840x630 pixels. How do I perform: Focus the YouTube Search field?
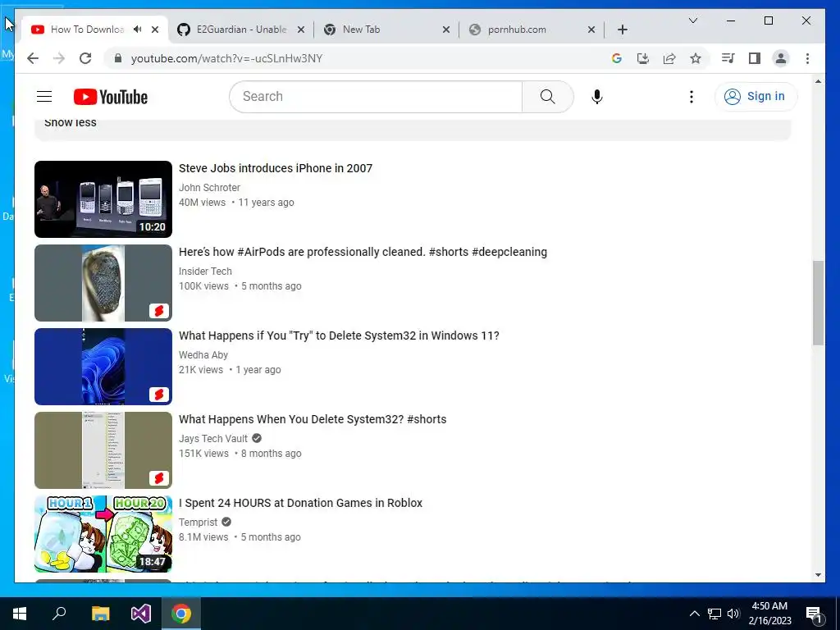[376, 97]
